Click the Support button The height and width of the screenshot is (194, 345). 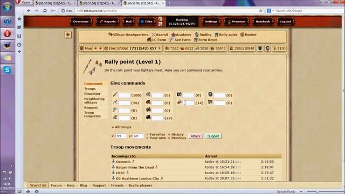(213, 136)
